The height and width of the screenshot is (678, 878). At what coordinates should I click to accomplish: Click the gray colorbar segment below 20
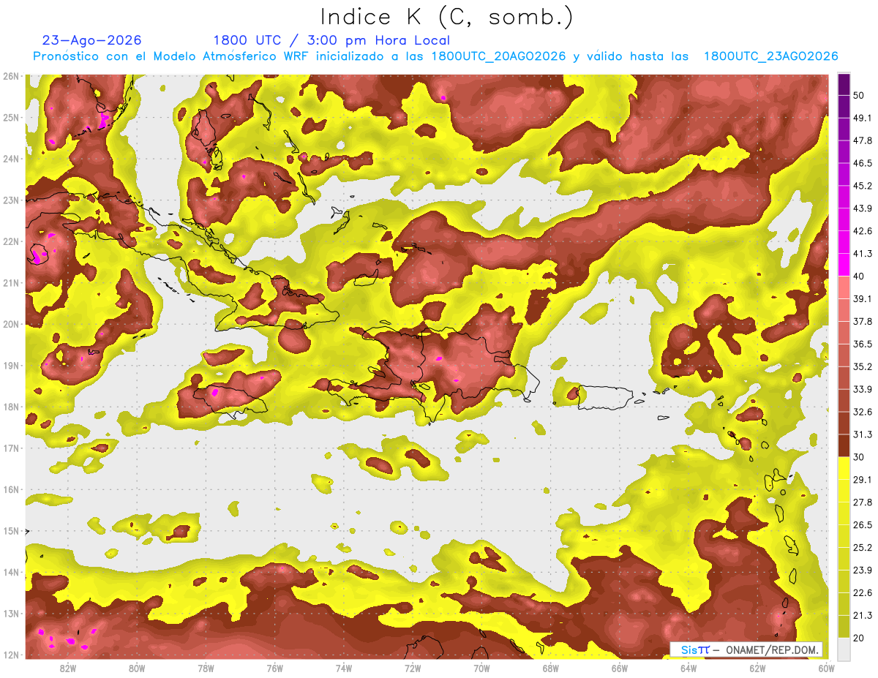click(x=844, y=648)
